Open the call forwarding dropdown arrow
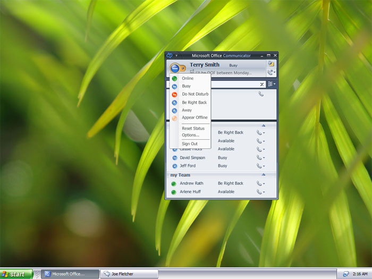 click(275, 72)
